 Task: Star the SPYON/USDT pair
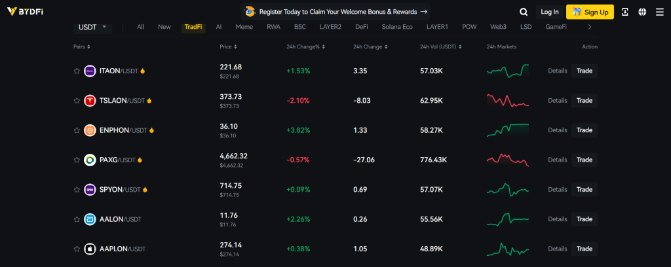pos(77,189)
